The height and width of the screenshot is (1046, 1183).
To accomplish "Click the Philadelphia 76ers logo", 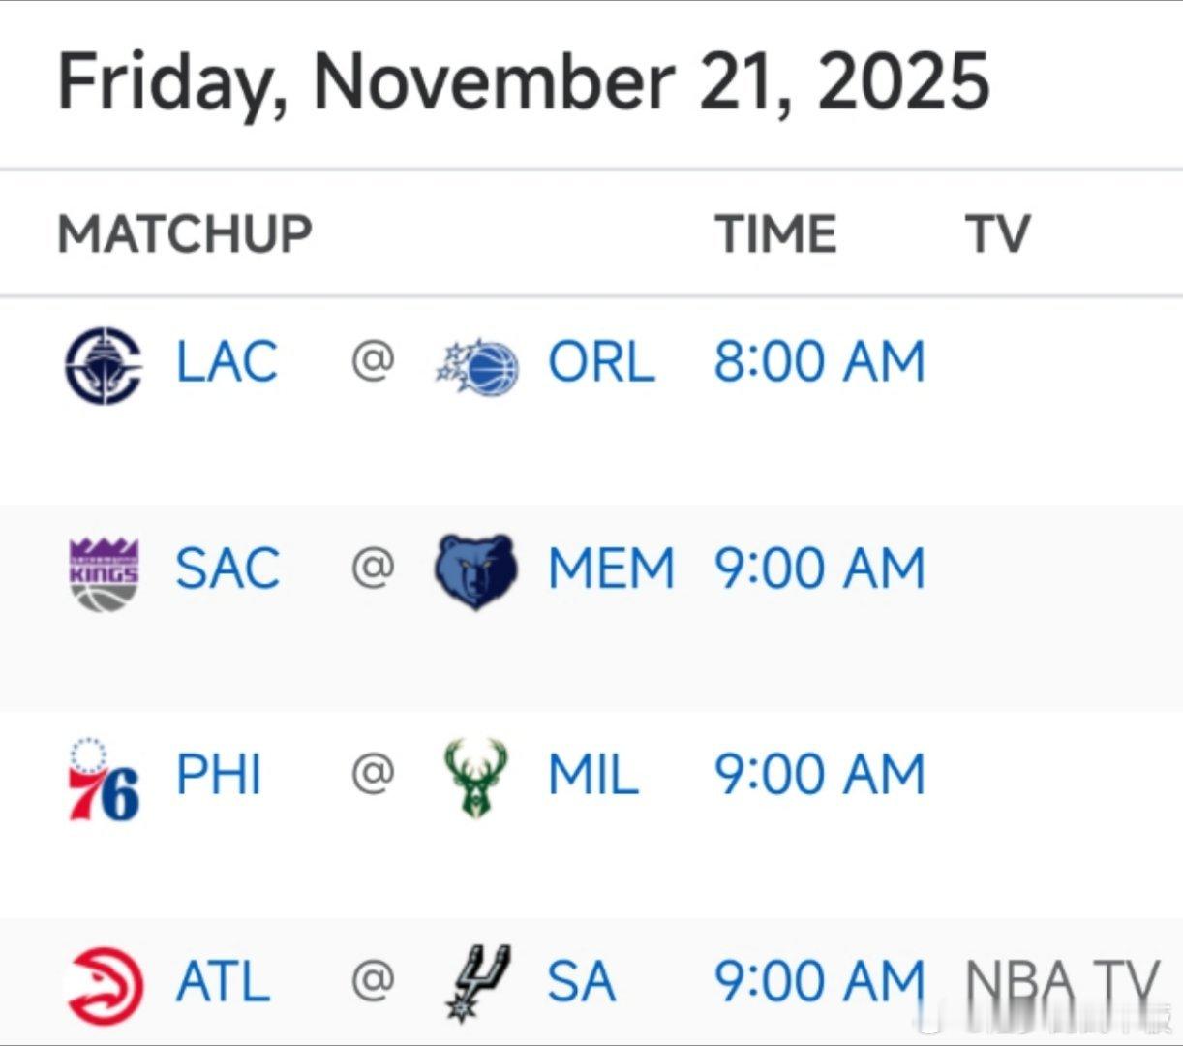I will point(104,780).
